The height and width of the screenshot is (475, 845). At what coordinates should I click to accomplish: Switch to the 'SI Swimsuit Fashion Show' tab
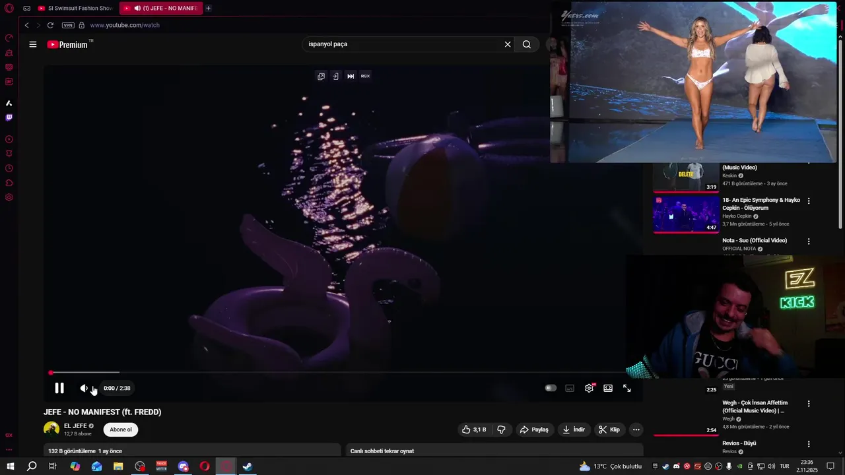coord(75,8)
